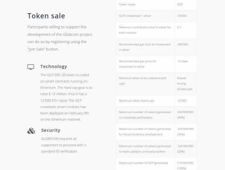
Task: Select the Token sale heading
Action: point(46,16)
